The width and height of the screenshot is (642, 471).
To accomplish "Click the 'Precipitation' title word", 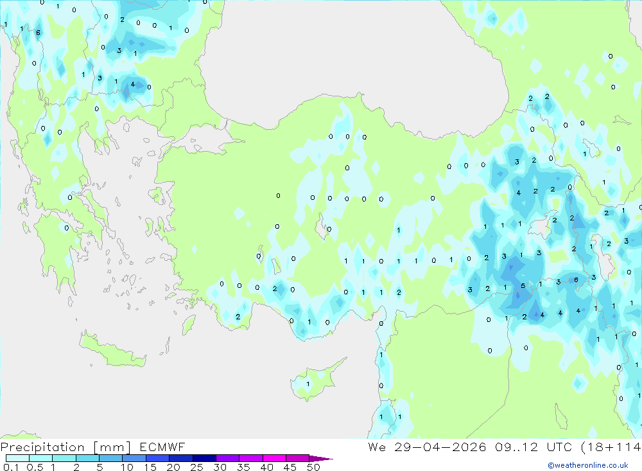I will [42, 447].
